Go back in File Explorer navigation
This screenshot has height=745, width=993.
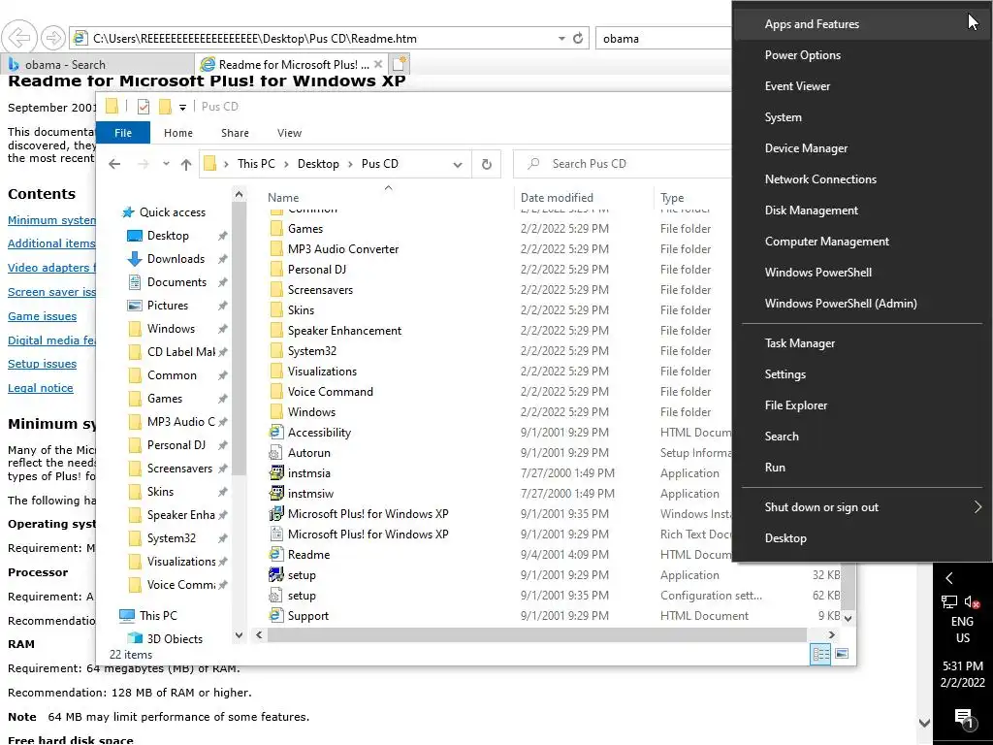tap(114, 164)
